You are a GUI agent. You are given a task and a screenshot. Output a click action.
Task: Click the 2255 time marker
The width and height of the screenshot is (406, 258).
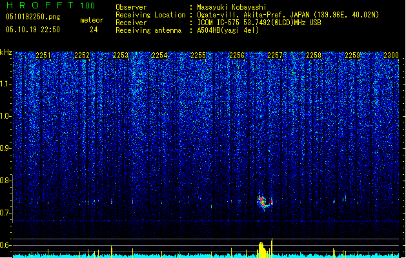pyautogui.click(x=198, y=55)
